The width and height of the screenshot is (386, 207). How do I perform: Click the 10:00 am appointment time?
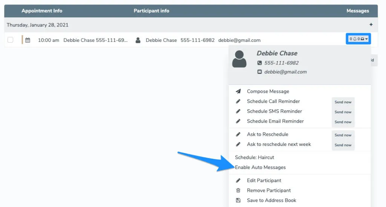49,40
